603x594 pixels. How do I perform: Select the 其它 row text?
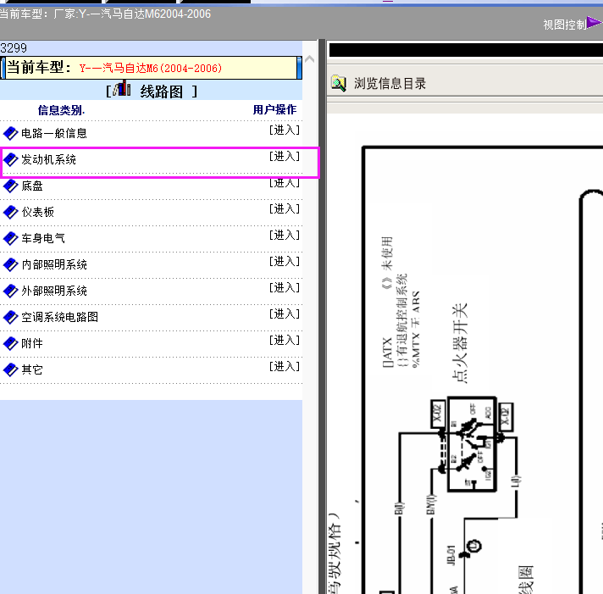(32, 370)
